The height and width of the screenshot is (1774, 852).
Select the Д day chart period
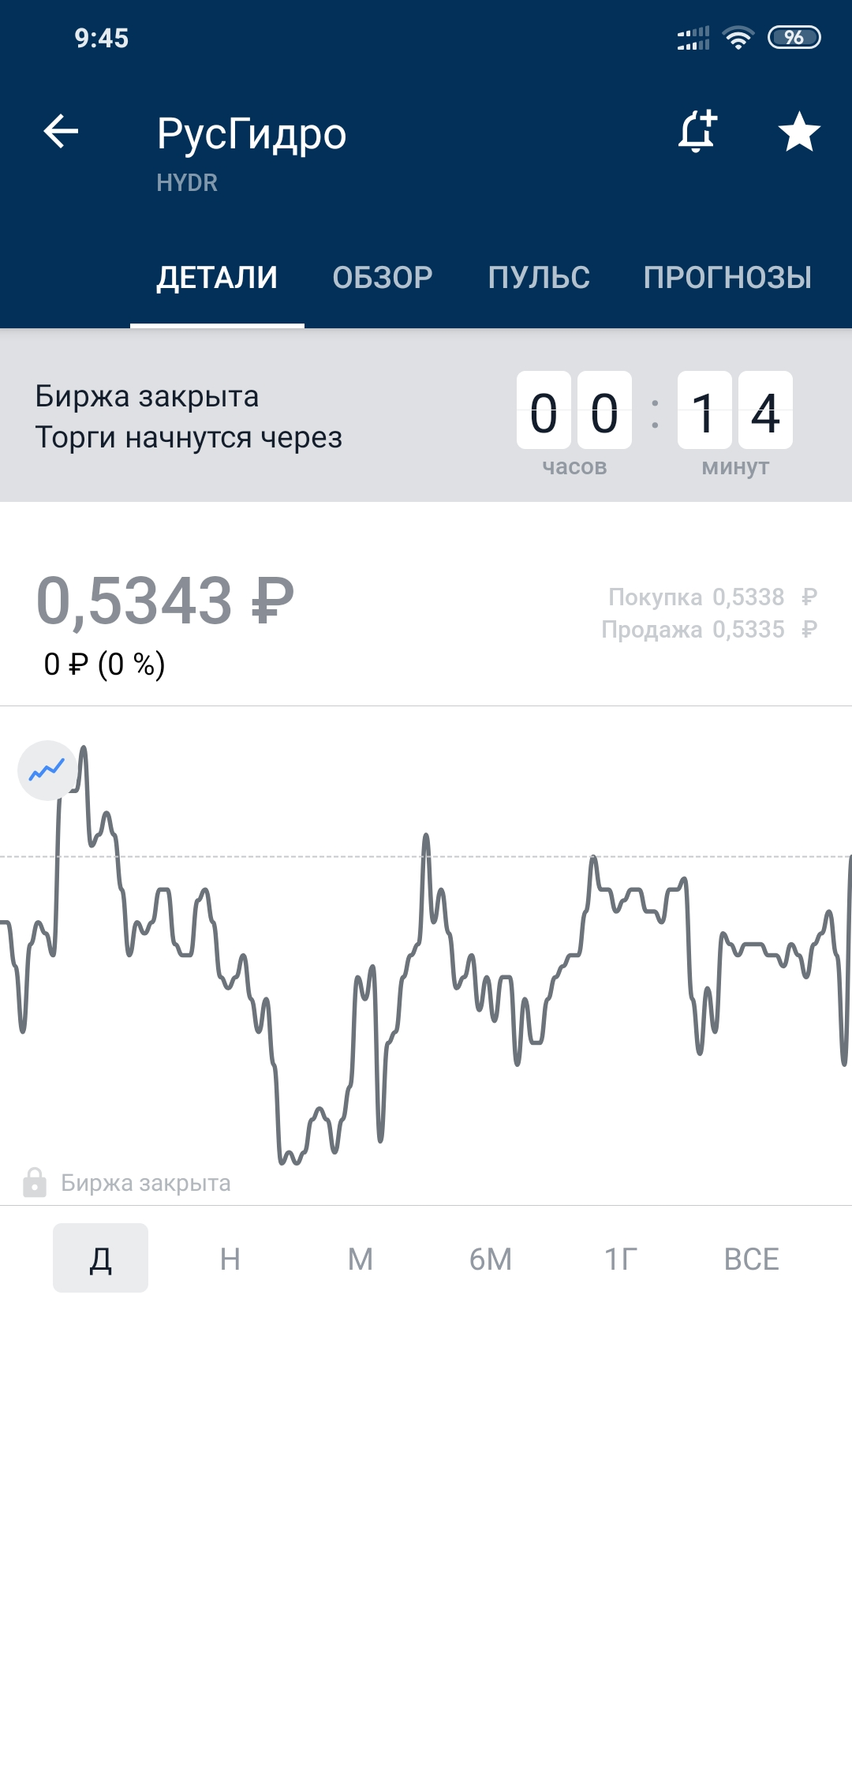point(100,1258)
